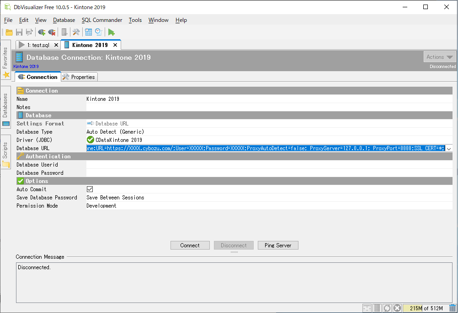
Task: Select the Kintone 2019 editor tab
Action: pyautogui.click(x=90, y=45)
